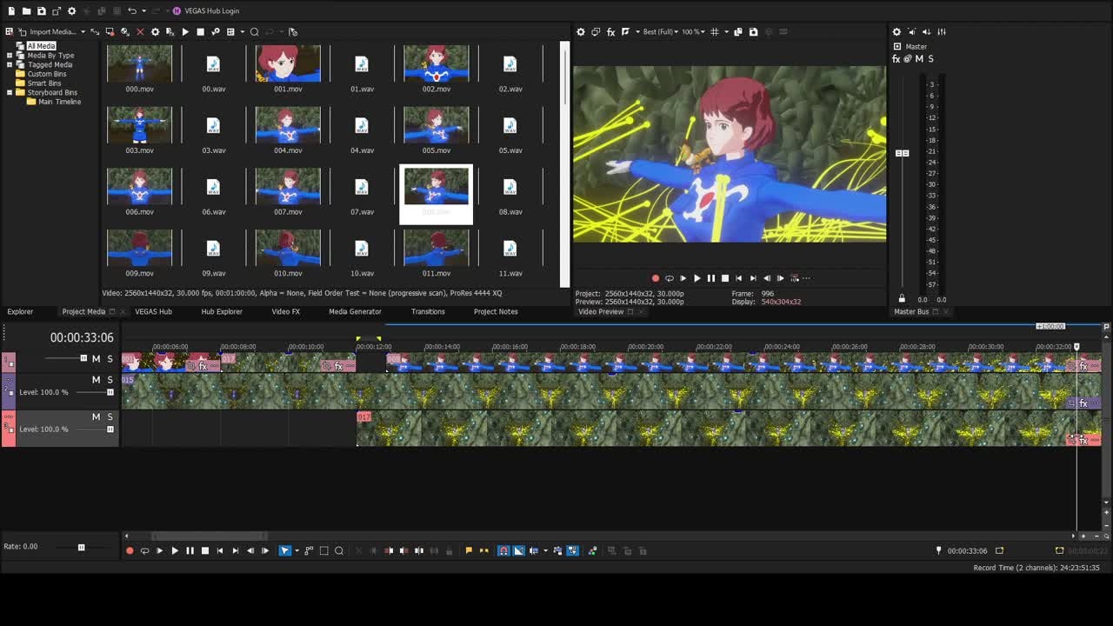The height and width of the screenshot is (626, 1113).
Task: Open Master bus FX
Action: [896, 59]
